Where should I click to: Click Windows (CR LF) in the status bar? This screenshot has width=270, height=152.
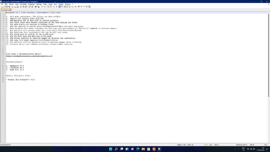(x=242, y=145)
